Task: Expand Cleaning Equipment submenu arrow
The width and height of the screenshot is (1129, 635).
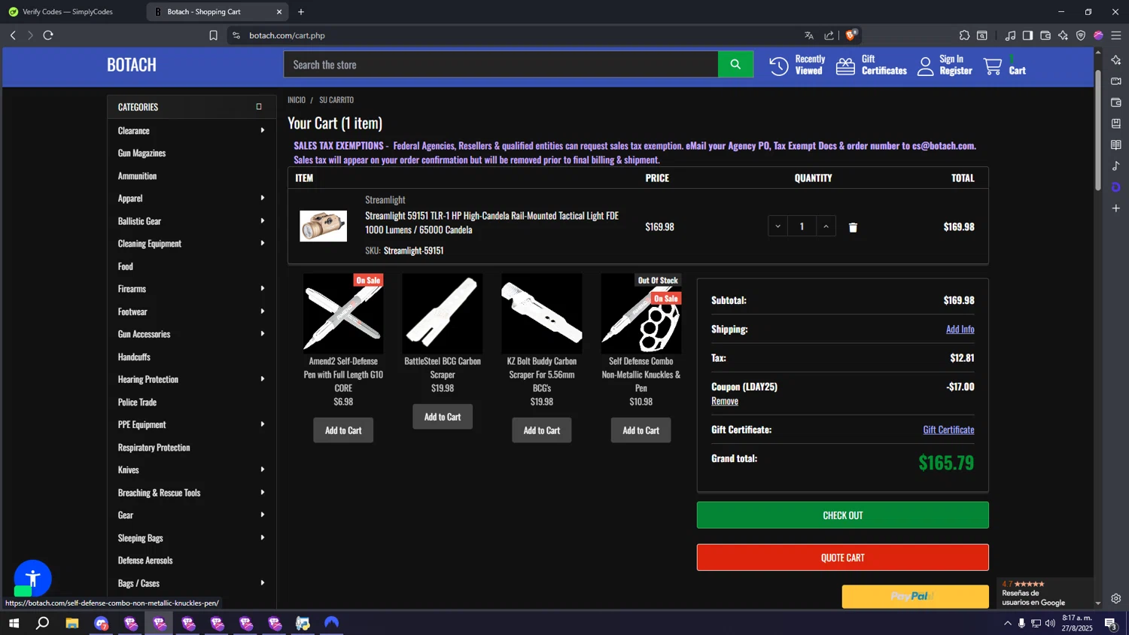Action: (x=263, y=243)
